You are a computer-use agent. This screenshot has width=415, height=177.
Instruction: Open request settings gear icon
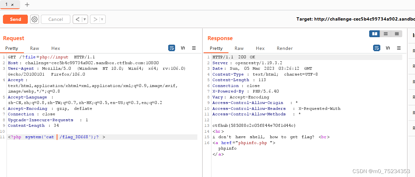pyautogui.click(x=34, y=19)
